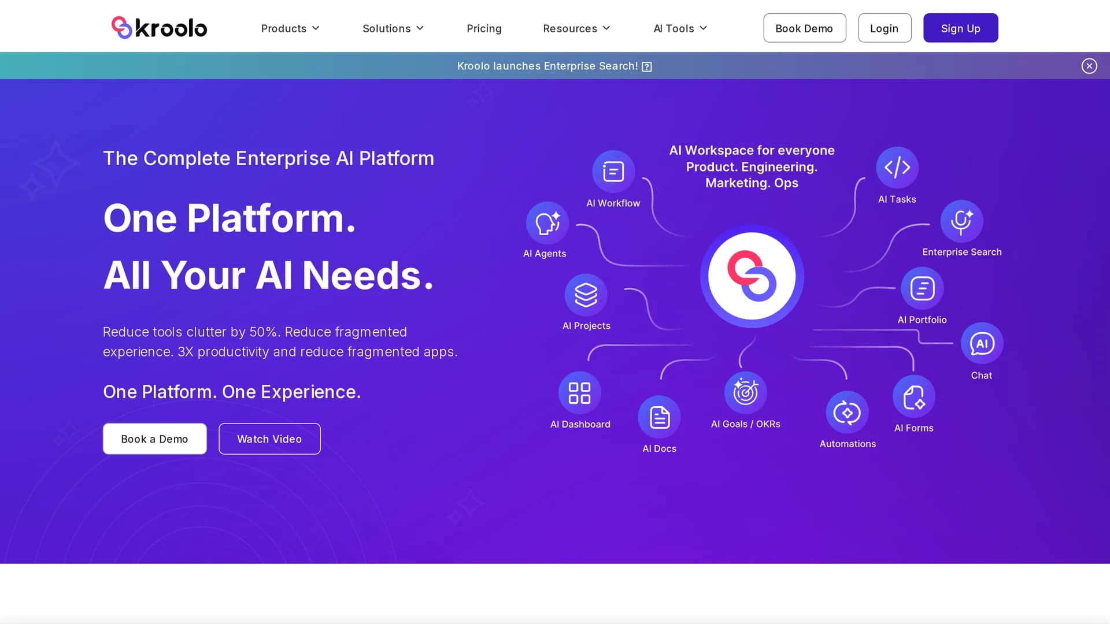Open the Pricing page
The width and height of the screenshot is (1110, 624).
click(x=484, y=28)
